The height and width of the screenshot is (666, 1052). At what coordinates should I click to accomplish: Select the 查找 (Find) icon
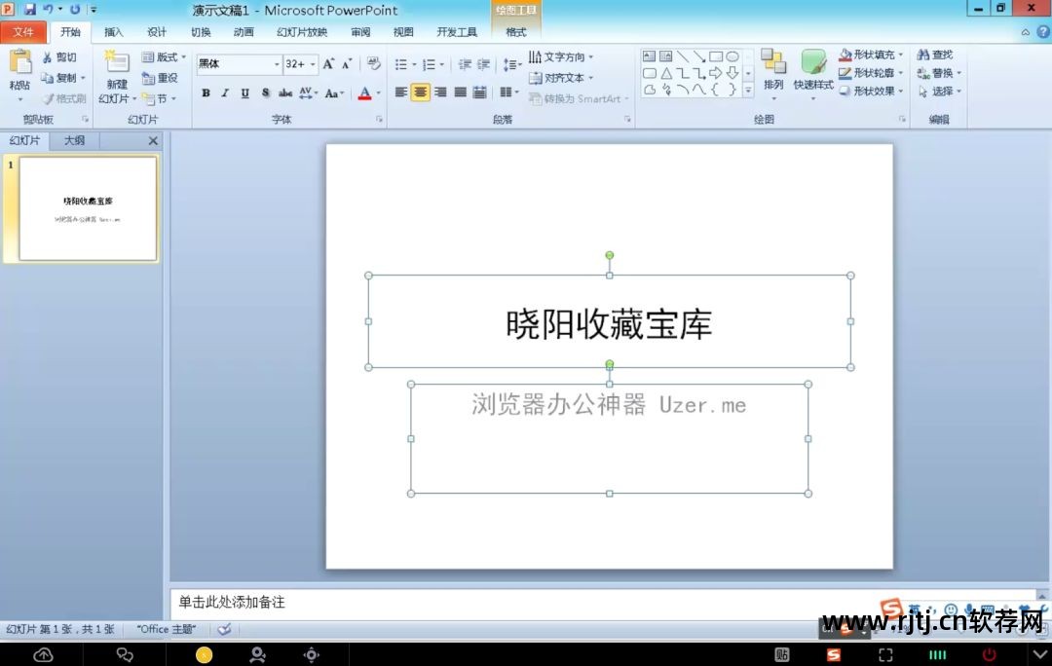[932, 55]
